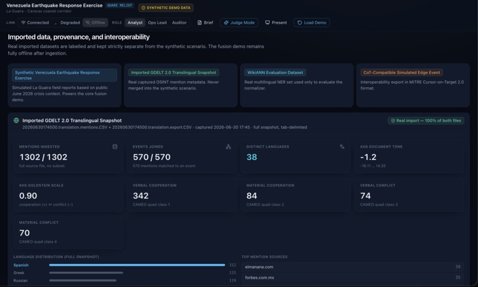Click the 570 / 570 events value

pyautogui.click(x=151, y=157)
